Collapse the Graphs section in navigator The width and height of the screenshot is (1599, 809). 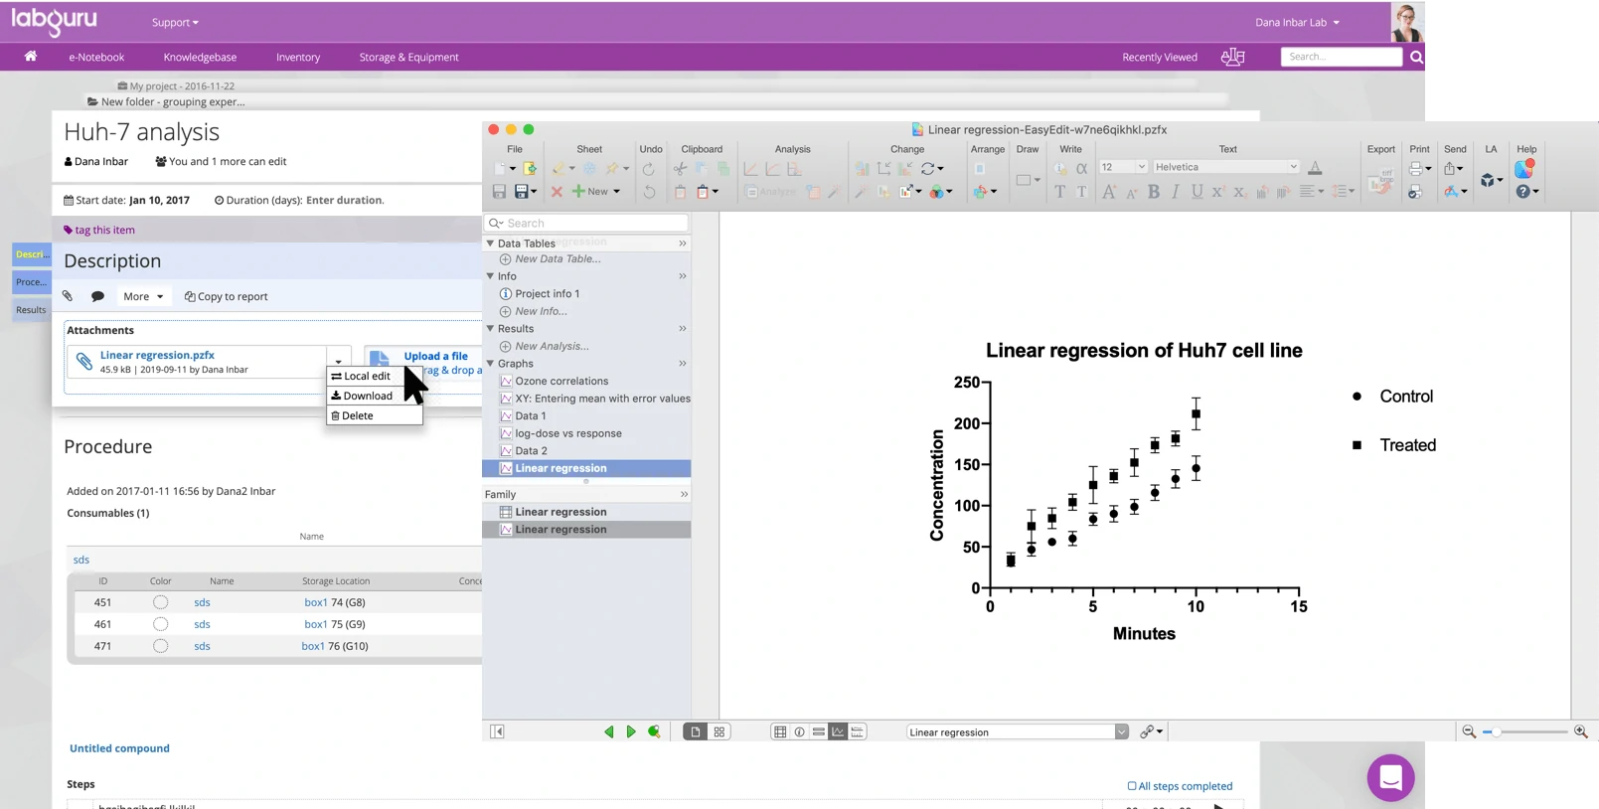point(490,364)
